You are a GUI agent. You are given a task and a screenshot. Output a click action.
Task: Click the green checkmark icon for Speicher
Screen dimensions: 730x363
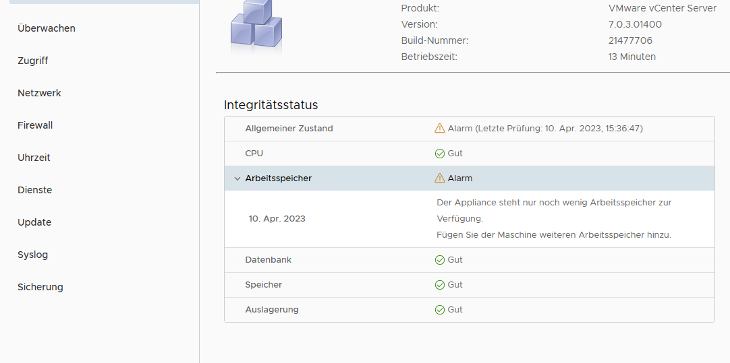(440, 285)
